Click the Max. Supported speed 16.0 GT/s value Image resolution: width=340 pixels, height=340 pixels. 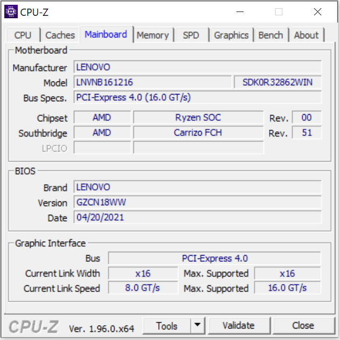(287, 288)
